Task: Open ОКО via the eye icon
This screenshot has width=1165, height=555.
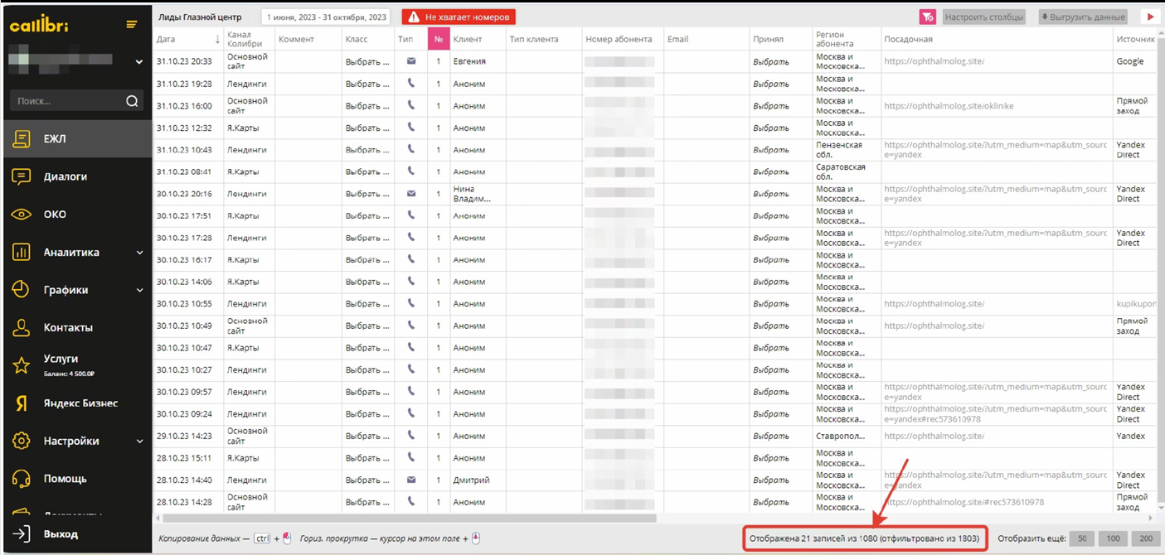Action: coord(21,215)
